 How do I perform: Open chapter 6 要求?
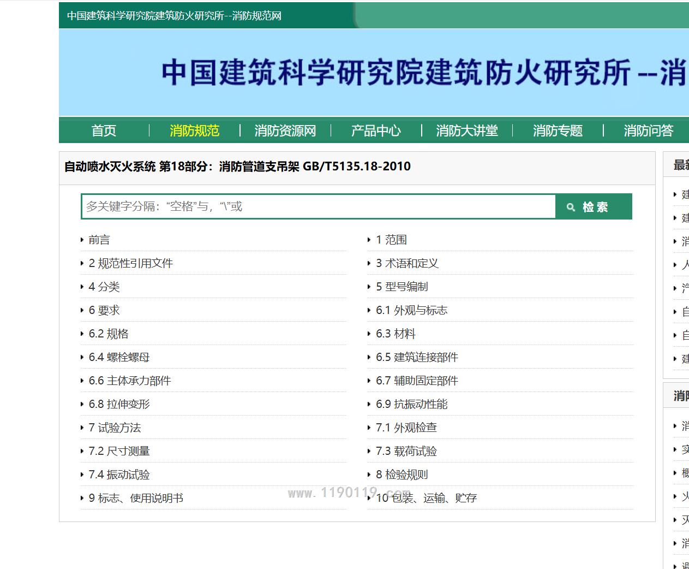click(104, 310)
